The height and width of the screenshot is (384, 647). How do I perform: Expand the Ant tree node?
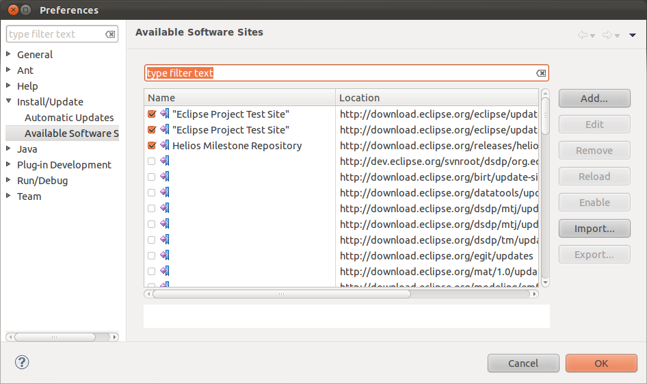coord(8,70)
